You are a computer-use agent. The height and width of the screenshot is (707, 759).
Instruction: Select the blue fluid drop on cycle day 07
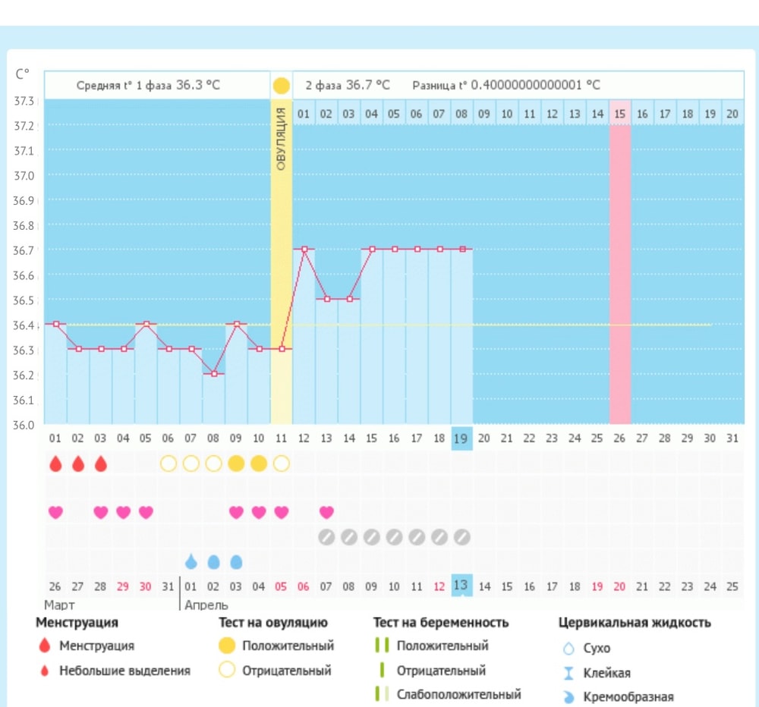[x=191, y=562]
